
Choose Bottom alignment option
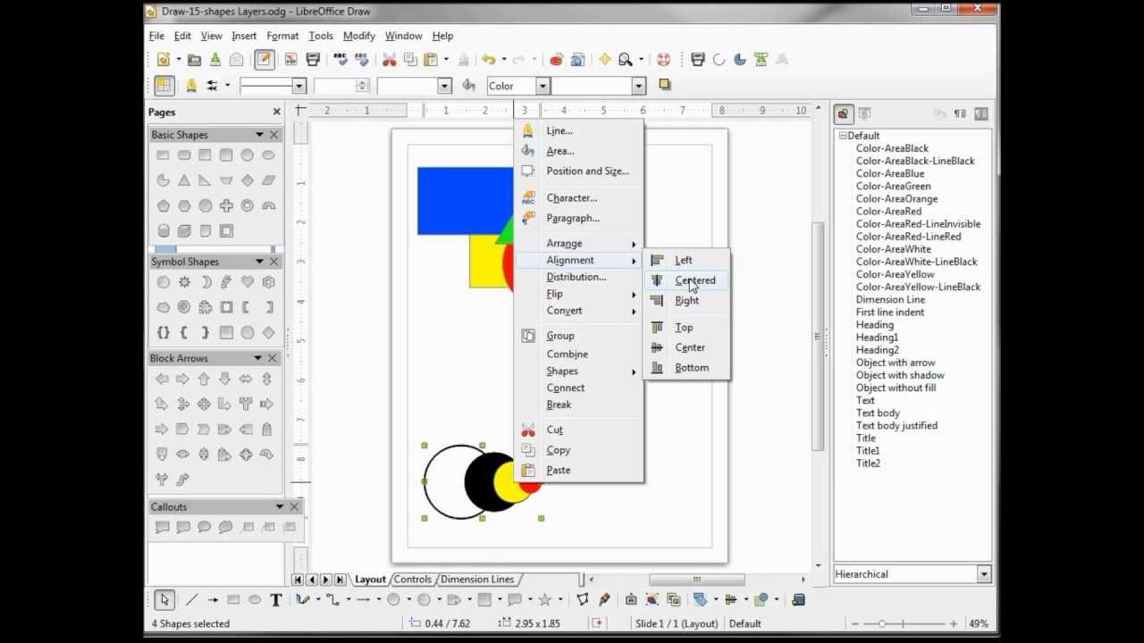pyautogui.click(x=686, y=368)
